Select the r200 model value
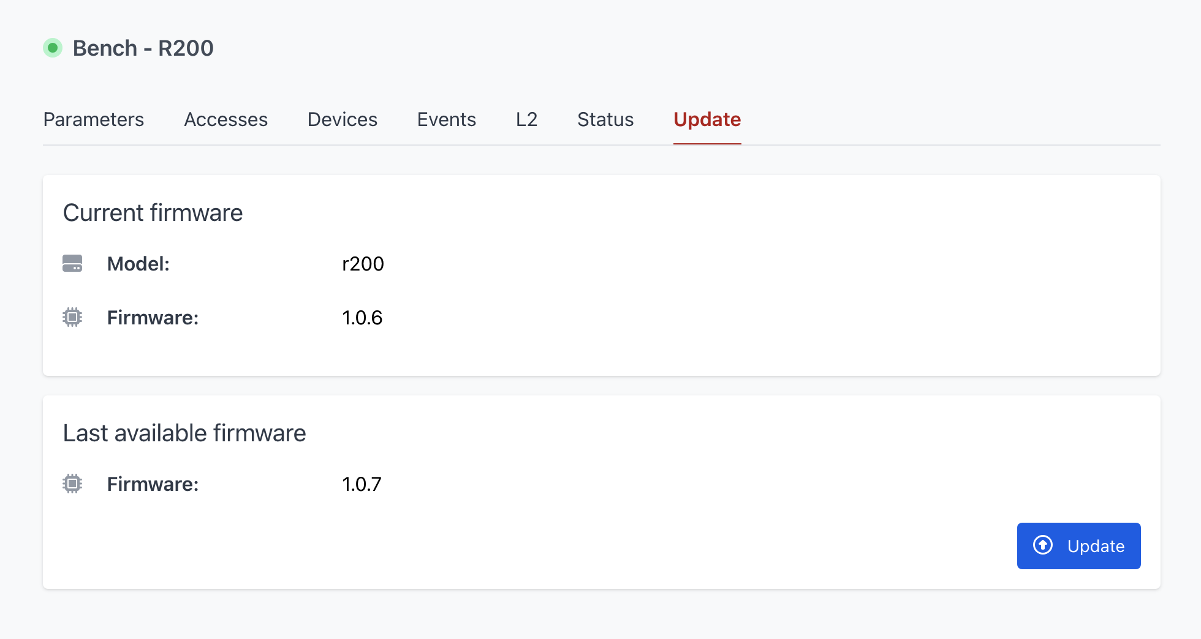Screen dimensions: 1201x639 point(363,264)
